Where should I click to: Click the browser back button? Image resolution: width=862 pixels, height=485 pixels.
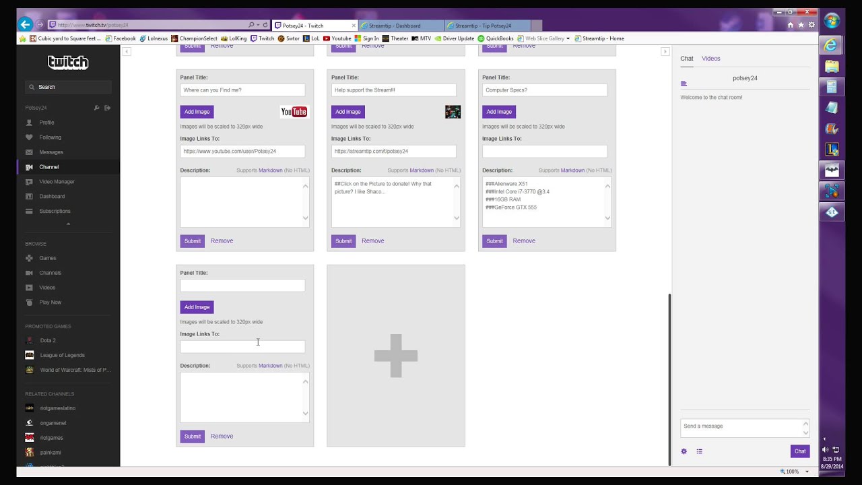[25, 25]
